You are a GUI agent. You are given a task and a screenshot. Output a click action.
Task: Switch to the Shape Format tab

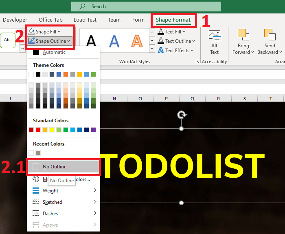(x=173, y=20)
